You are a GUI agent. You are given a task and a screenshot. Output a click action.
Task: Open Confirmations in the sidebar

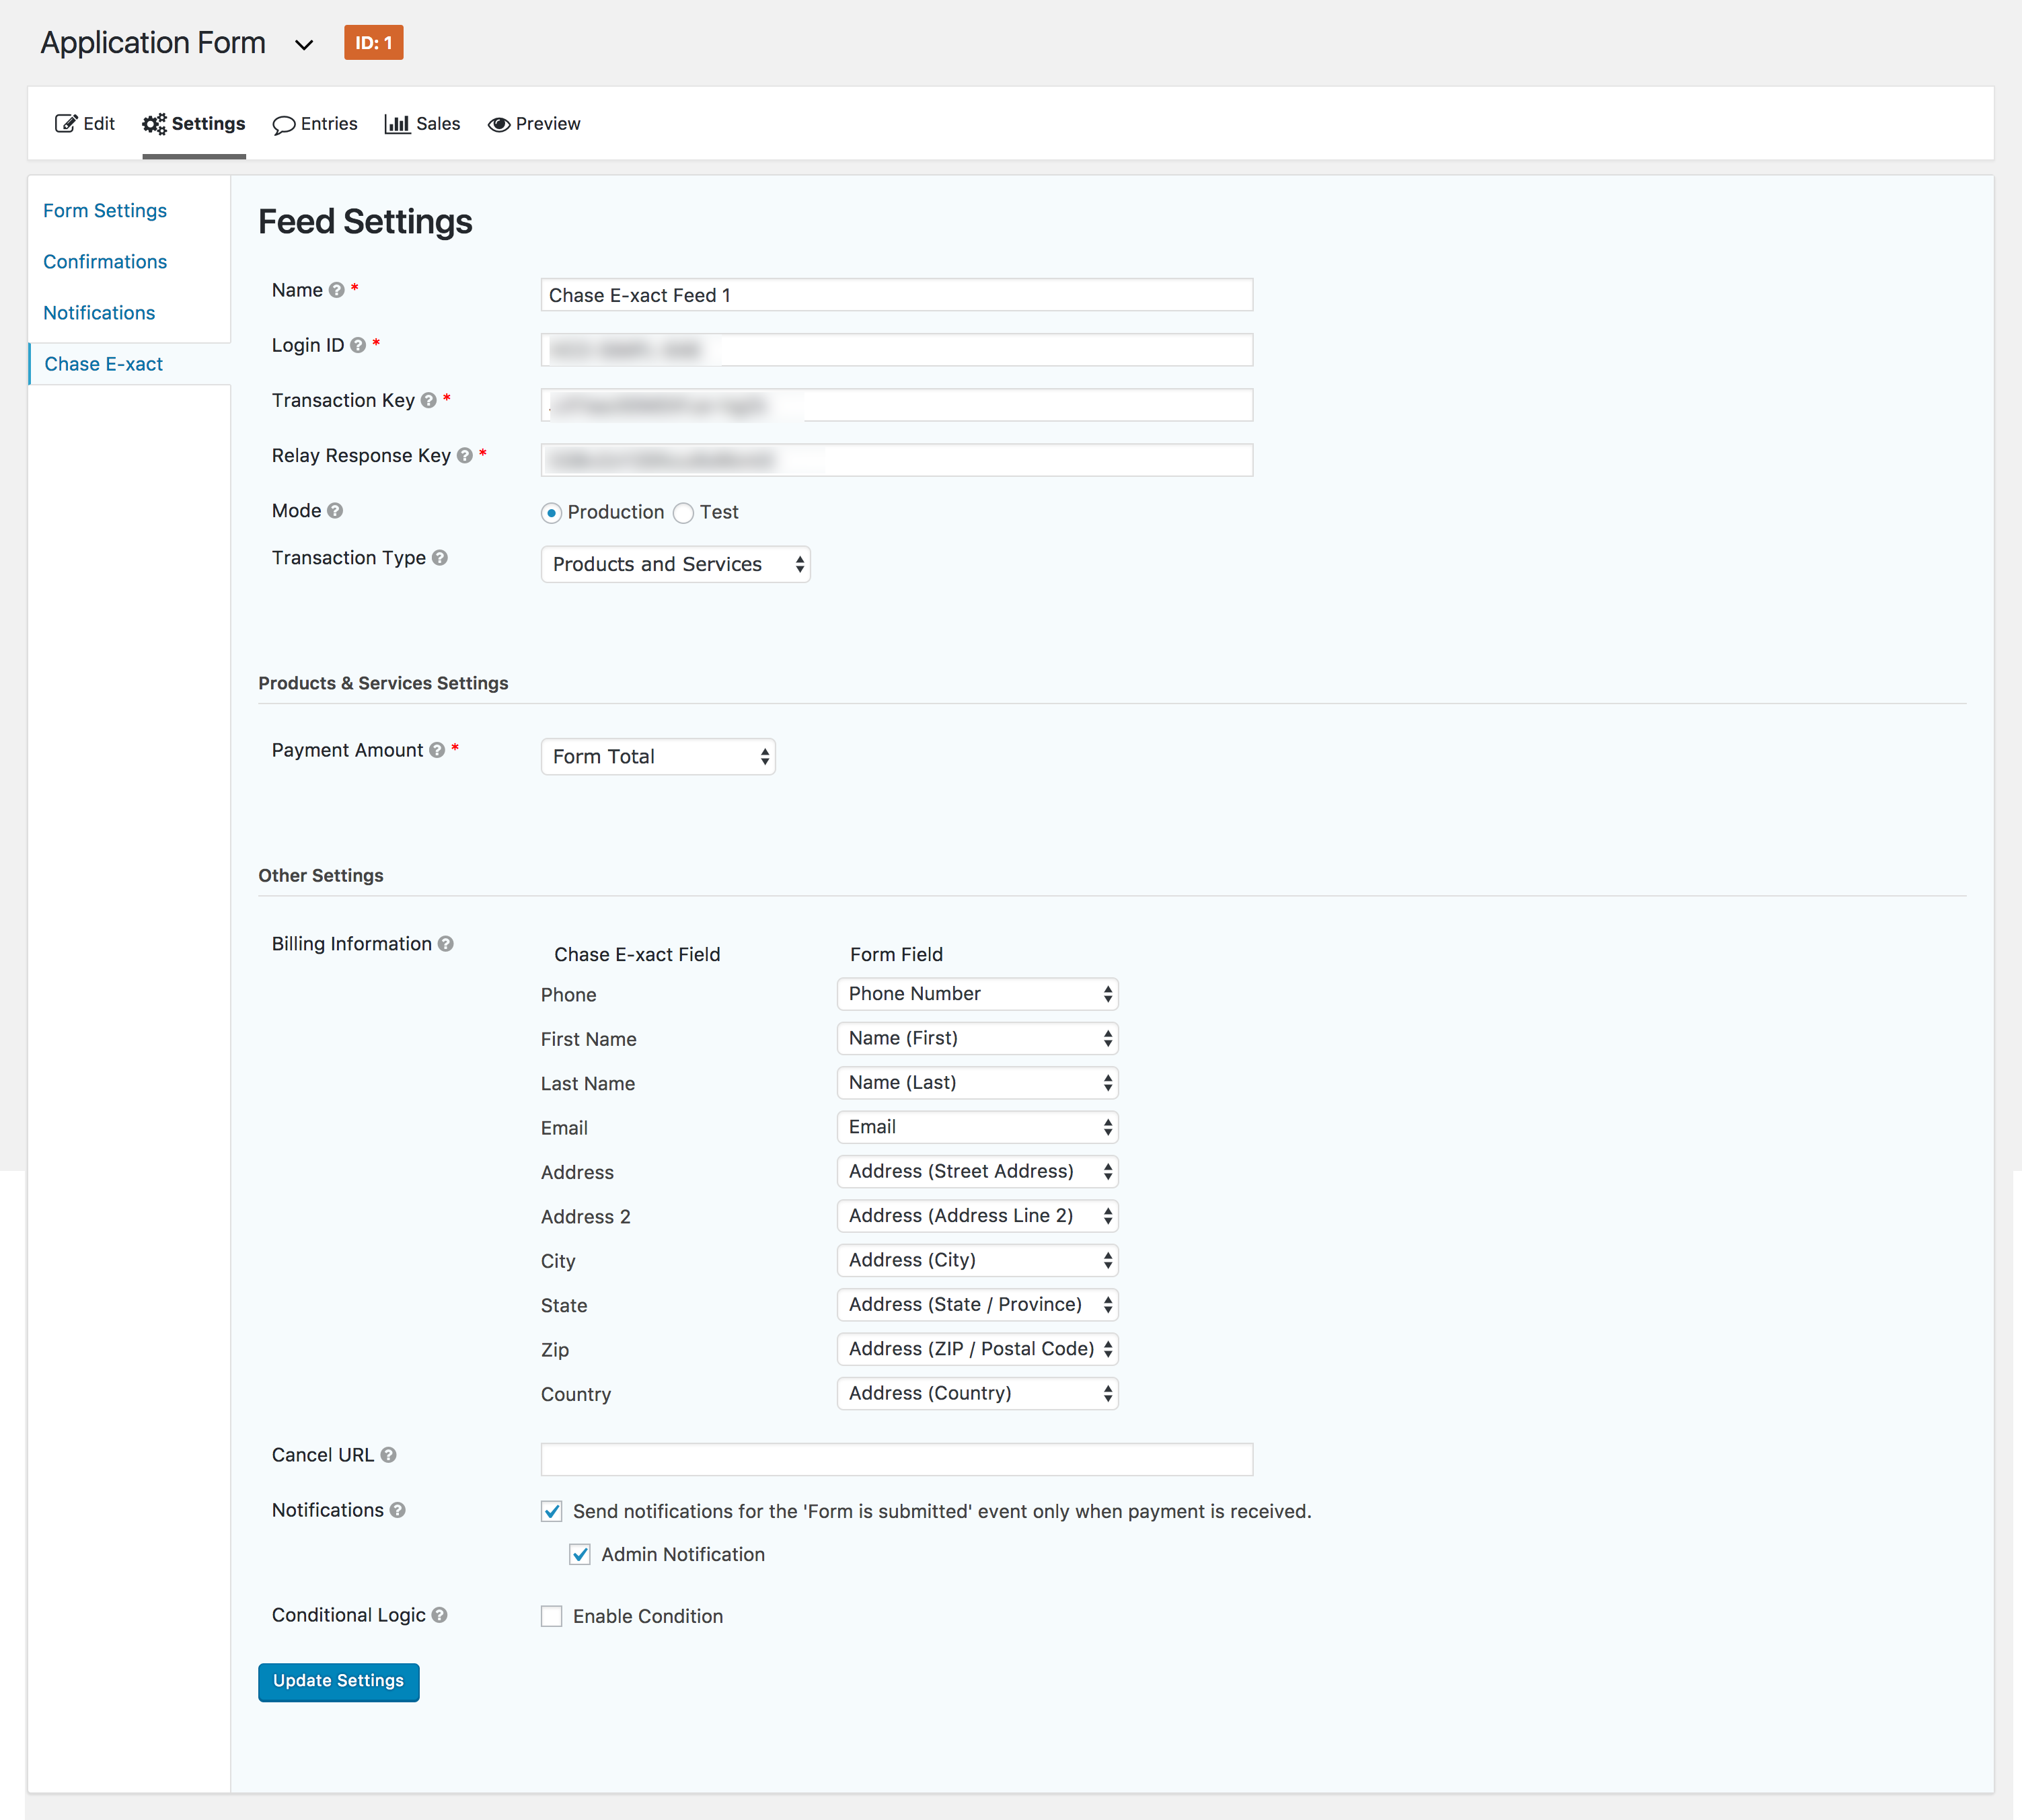click(105, 262)
